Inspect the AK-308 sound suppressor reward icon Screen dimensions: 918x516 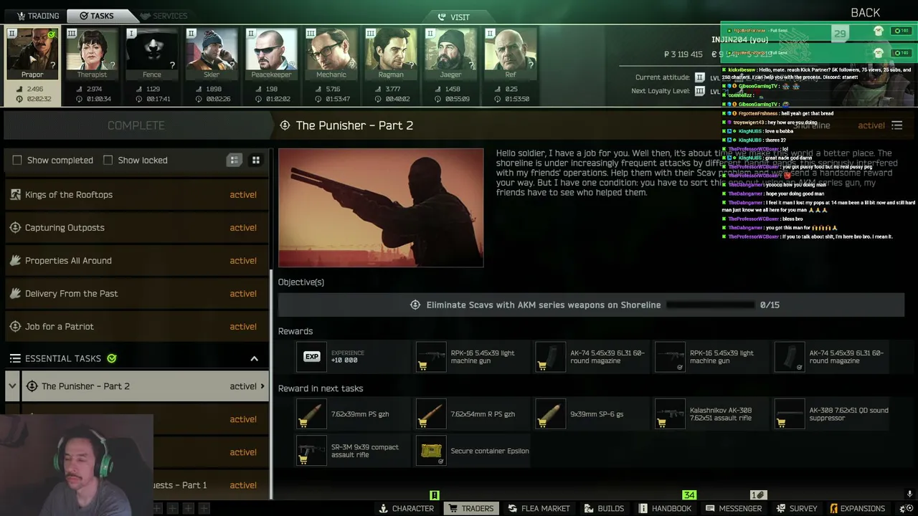pyautogui.click(x=790, y=414)
